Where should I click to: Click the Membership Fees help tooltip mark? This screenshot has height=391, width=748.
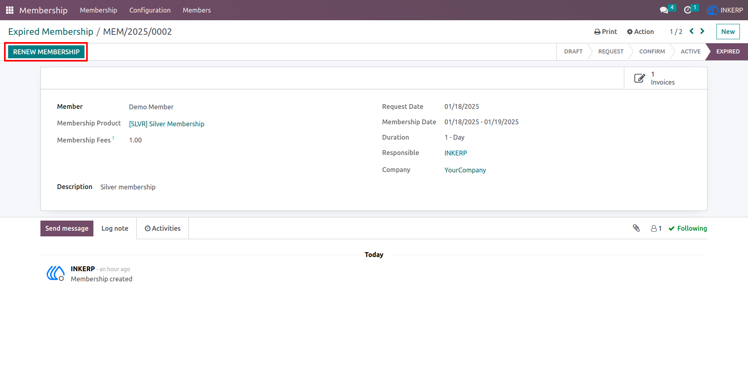[x=113, y=138]
